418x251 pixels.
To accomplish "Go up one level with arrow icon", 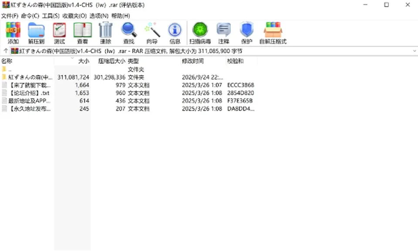I will [6, 51].
